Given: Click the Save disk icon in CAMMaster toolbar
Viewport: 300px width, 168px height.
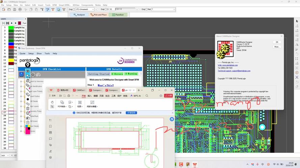Looking at the screenshot, I should pyautogui.click(x=15, y=9).
